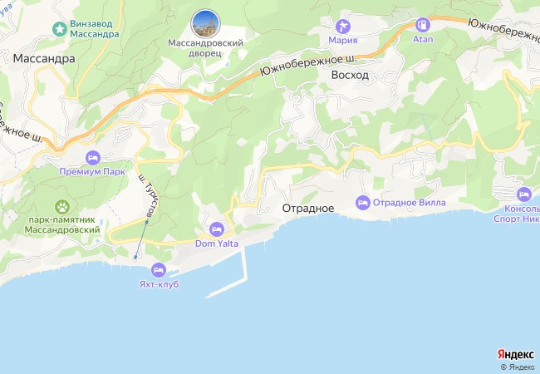The image size is (540, 374).
Task: Click the Atan gas station icon
Action: tap(423, 25)
